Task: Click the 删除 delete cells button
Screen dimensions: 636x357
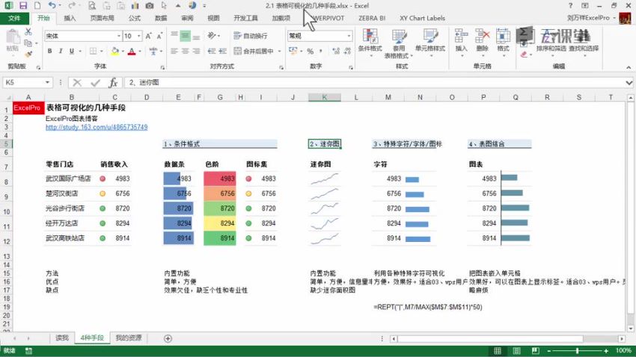Action: tap(482, 42)
